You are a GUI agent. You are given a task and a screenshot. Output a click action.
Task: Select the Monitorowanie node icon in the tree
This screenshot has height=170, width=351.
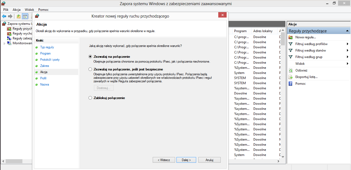click(9, 43)
